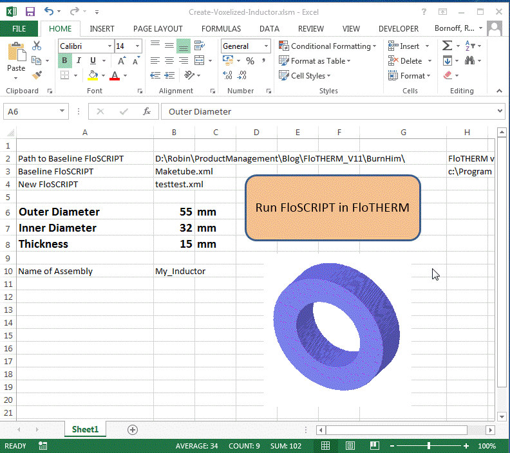Apply percent style
The image size is (510, 453).
tap(250, 60)
